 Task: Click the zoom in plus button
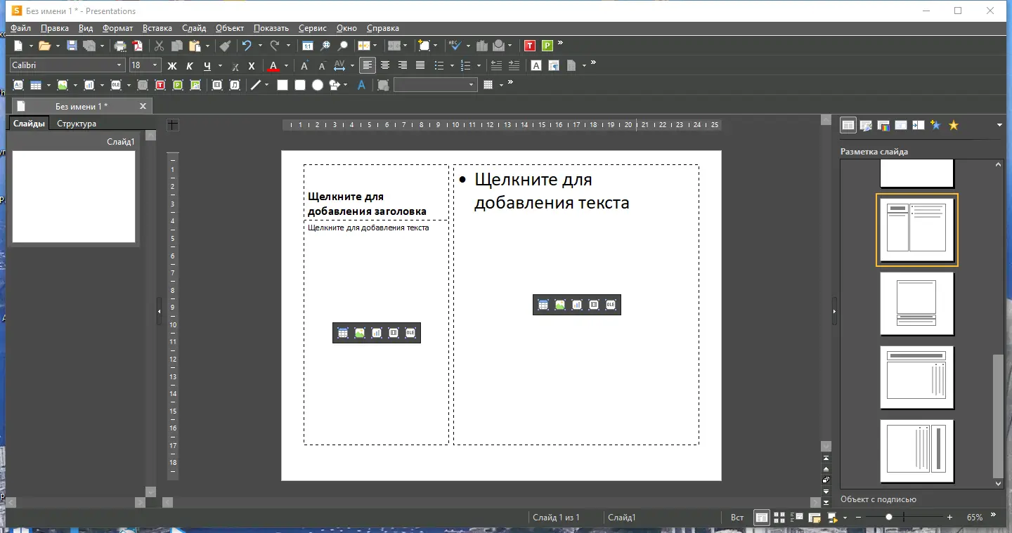(949, 517)
